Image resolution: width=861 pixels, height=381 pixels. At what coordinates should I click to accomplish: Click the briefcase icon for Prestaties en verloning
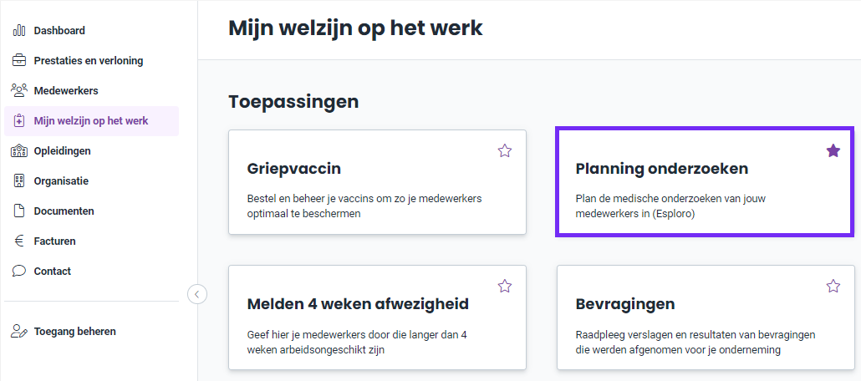pos(19,60)
